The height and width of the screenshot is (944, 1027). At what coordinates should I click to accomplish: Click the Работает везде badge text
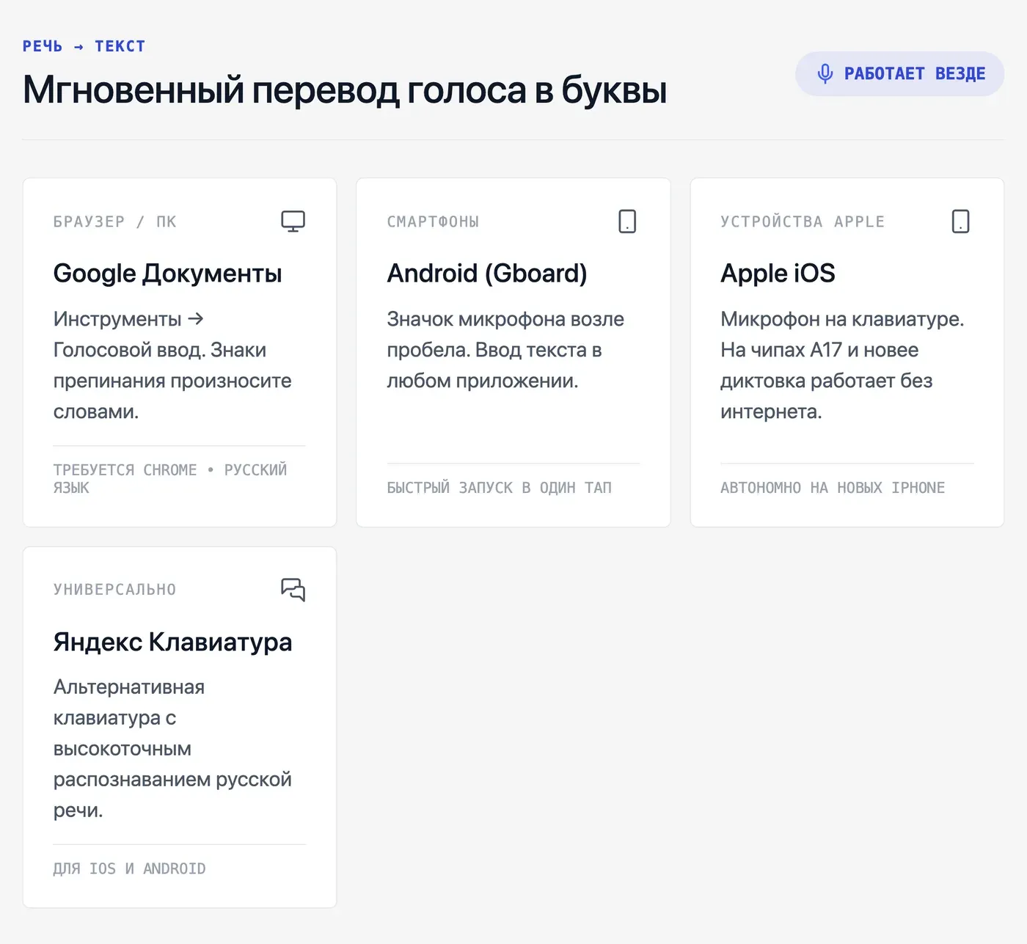coord(915,74)
